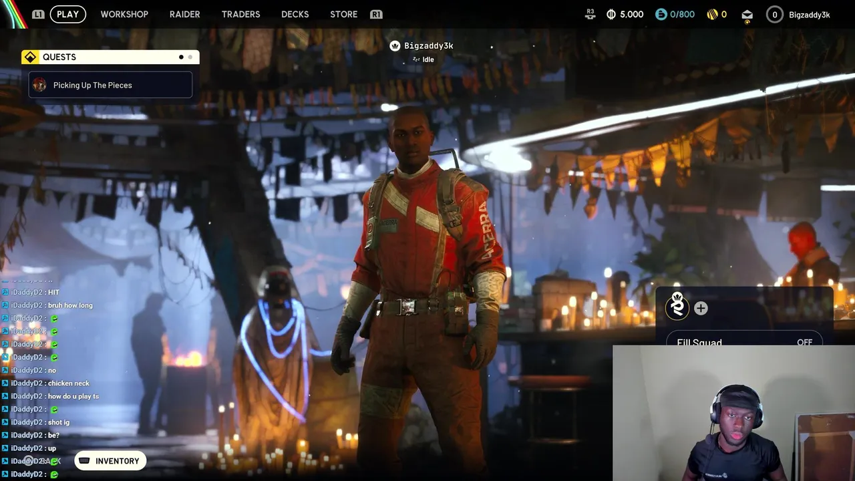Click chat message 'shot ig'
Image resolution: width=855 pixels, height=481 pixels.
point(58,422)
